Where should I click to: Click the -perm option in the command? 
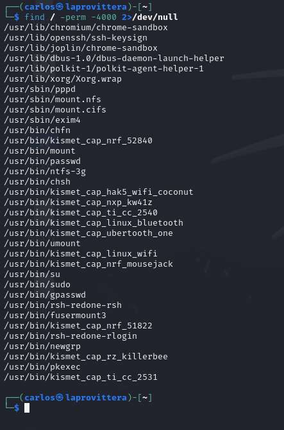click(x=73, y=17)
